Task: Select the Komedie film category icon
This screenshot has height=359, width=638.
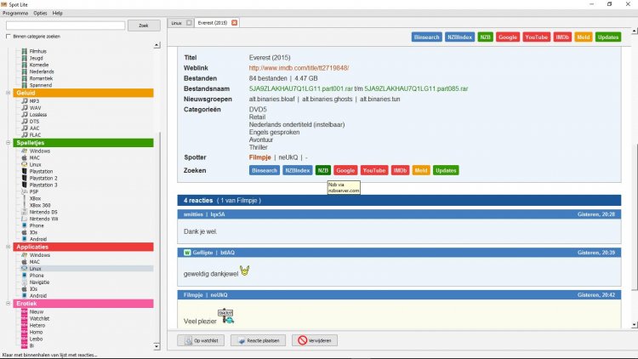Action: [25, 65]
